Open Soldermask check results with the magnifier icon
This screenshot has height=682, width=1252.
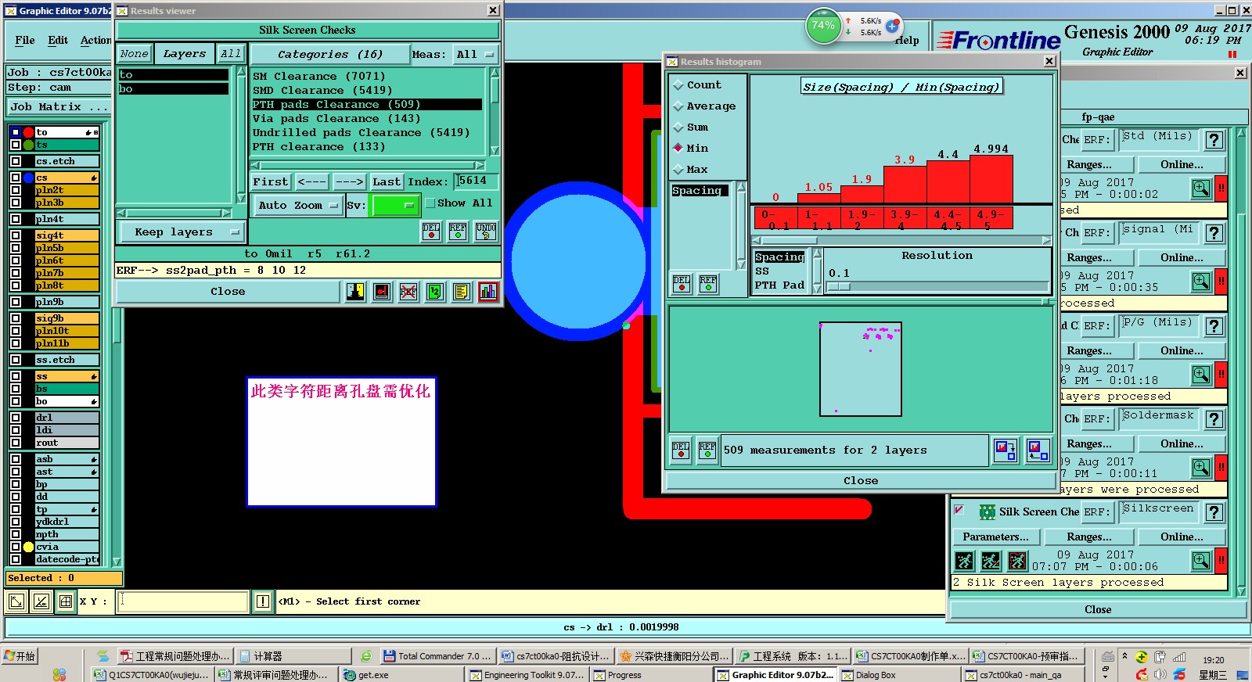point(1201,468)
